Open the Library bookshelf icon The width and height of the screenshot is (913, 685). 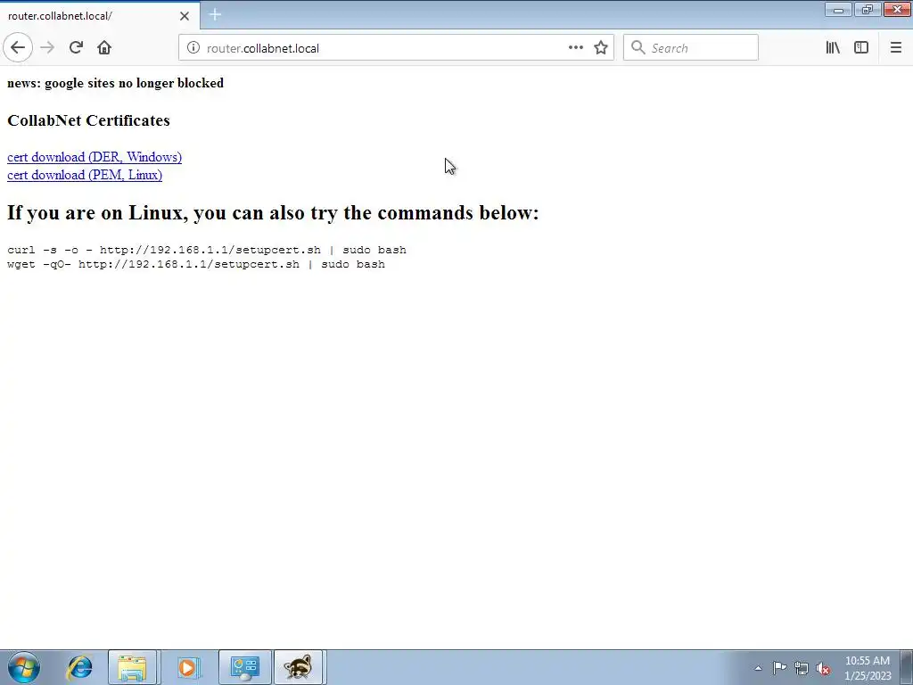tap(833, 48)
